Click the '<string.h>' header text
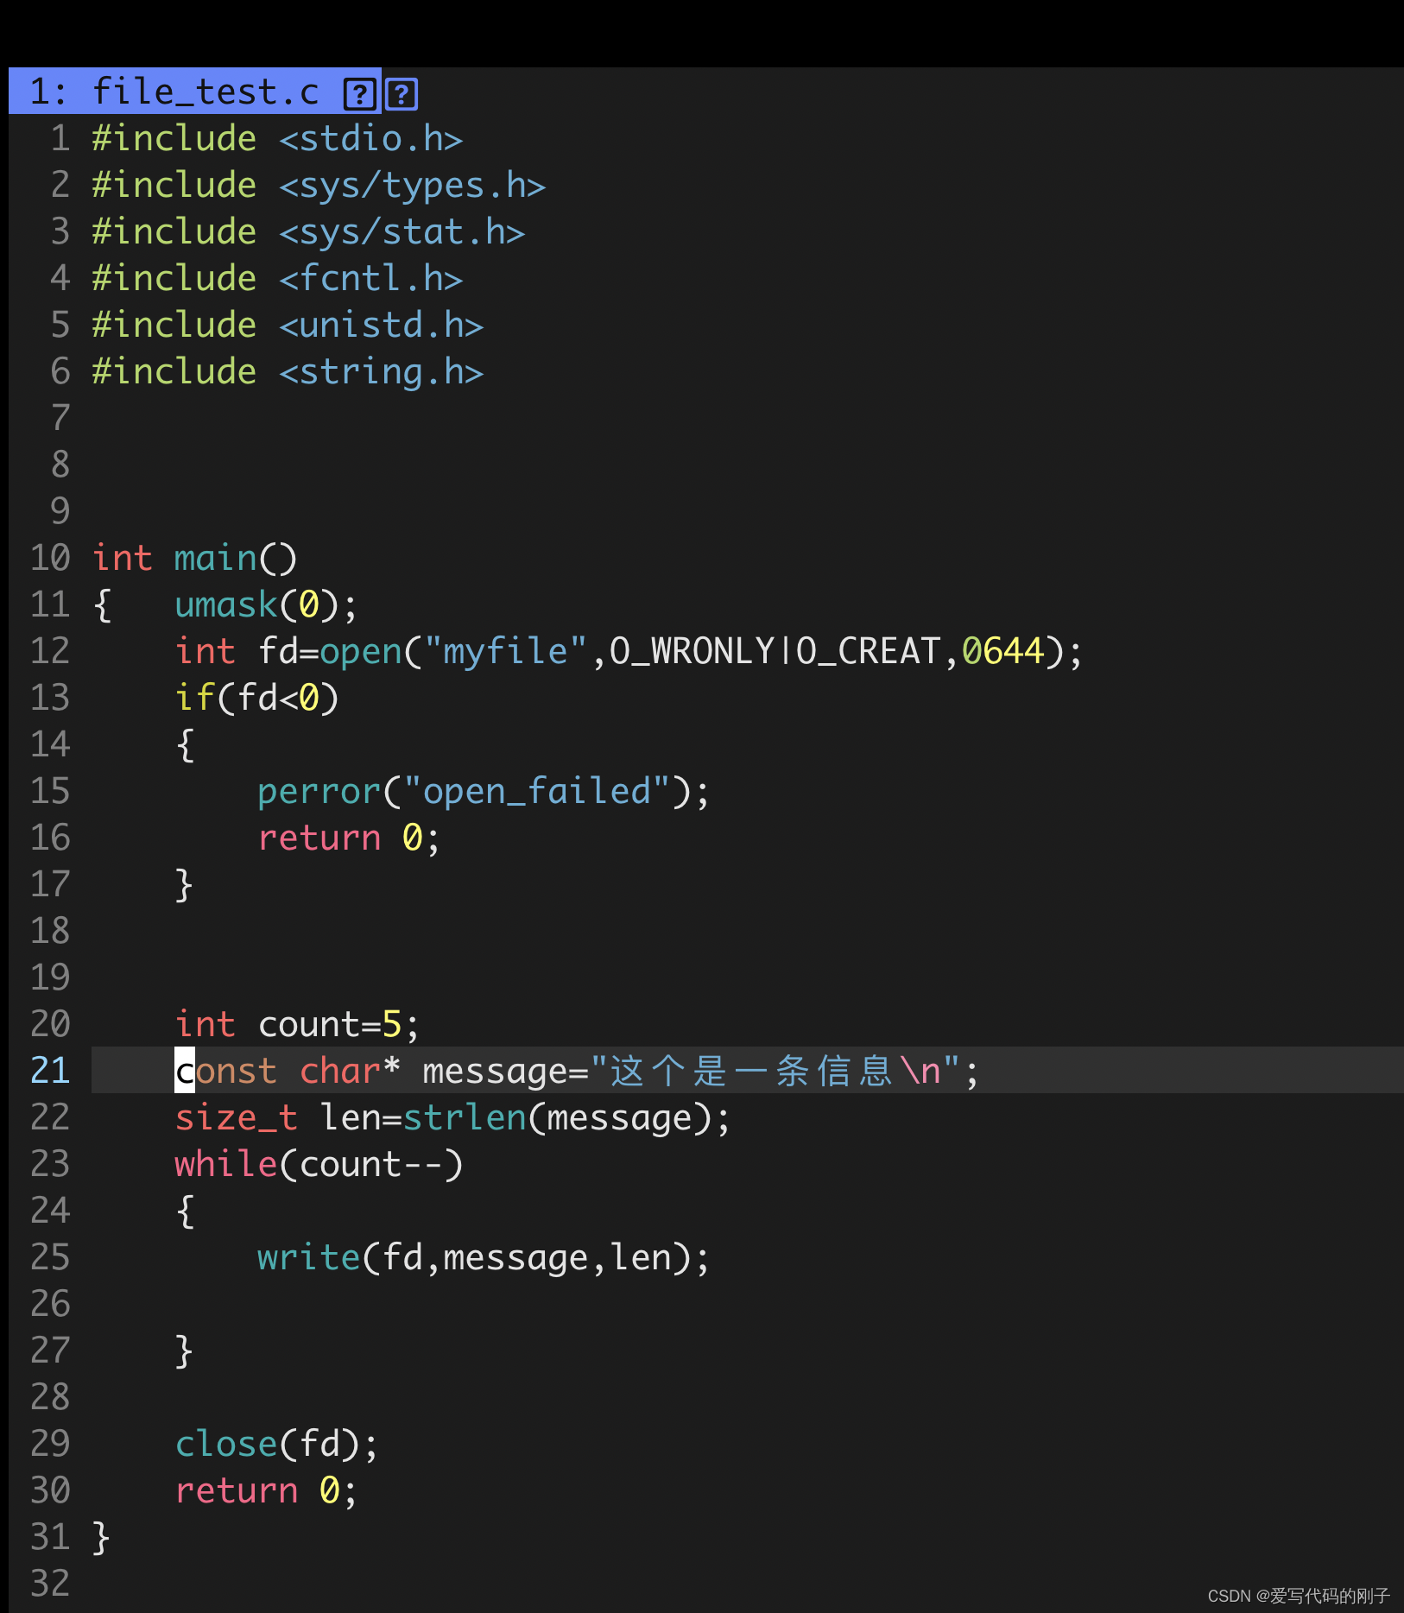 tap(381, 372)
